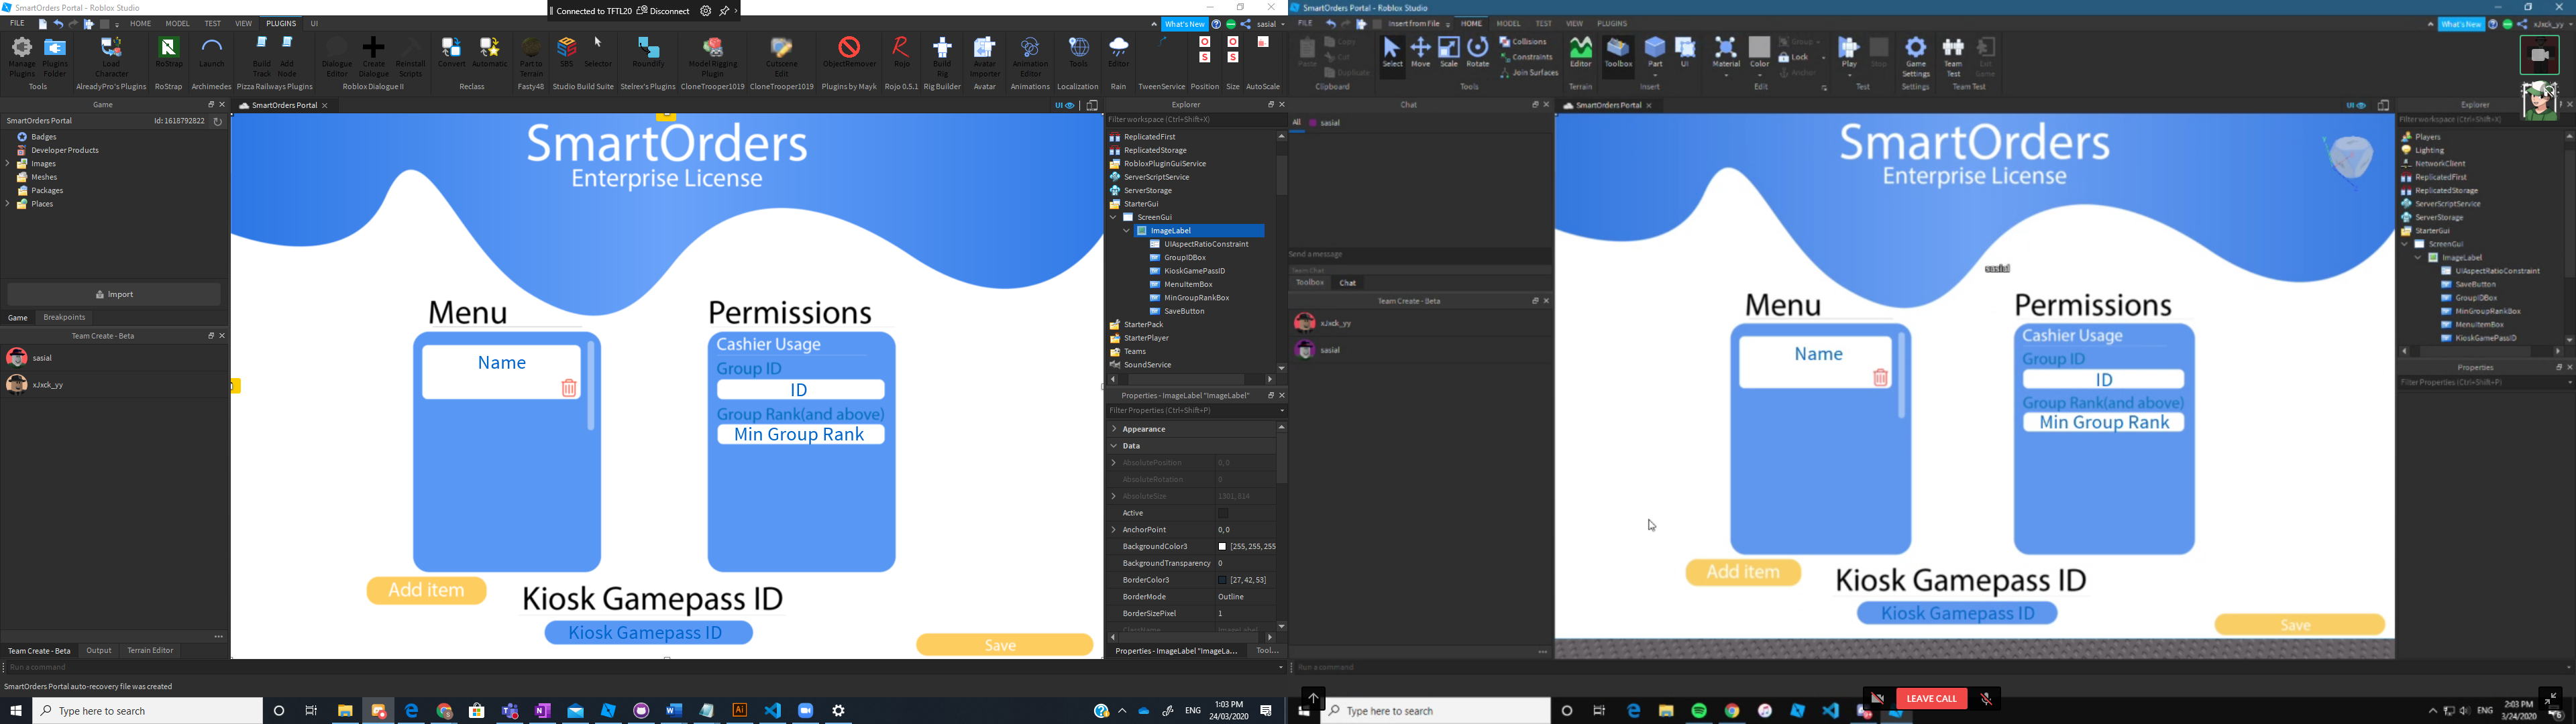Enable the Active checkbox in Properties

coord(1224,512)
